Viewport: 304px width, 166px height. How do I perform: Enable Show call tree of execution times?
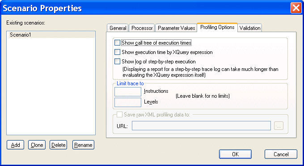117,43
